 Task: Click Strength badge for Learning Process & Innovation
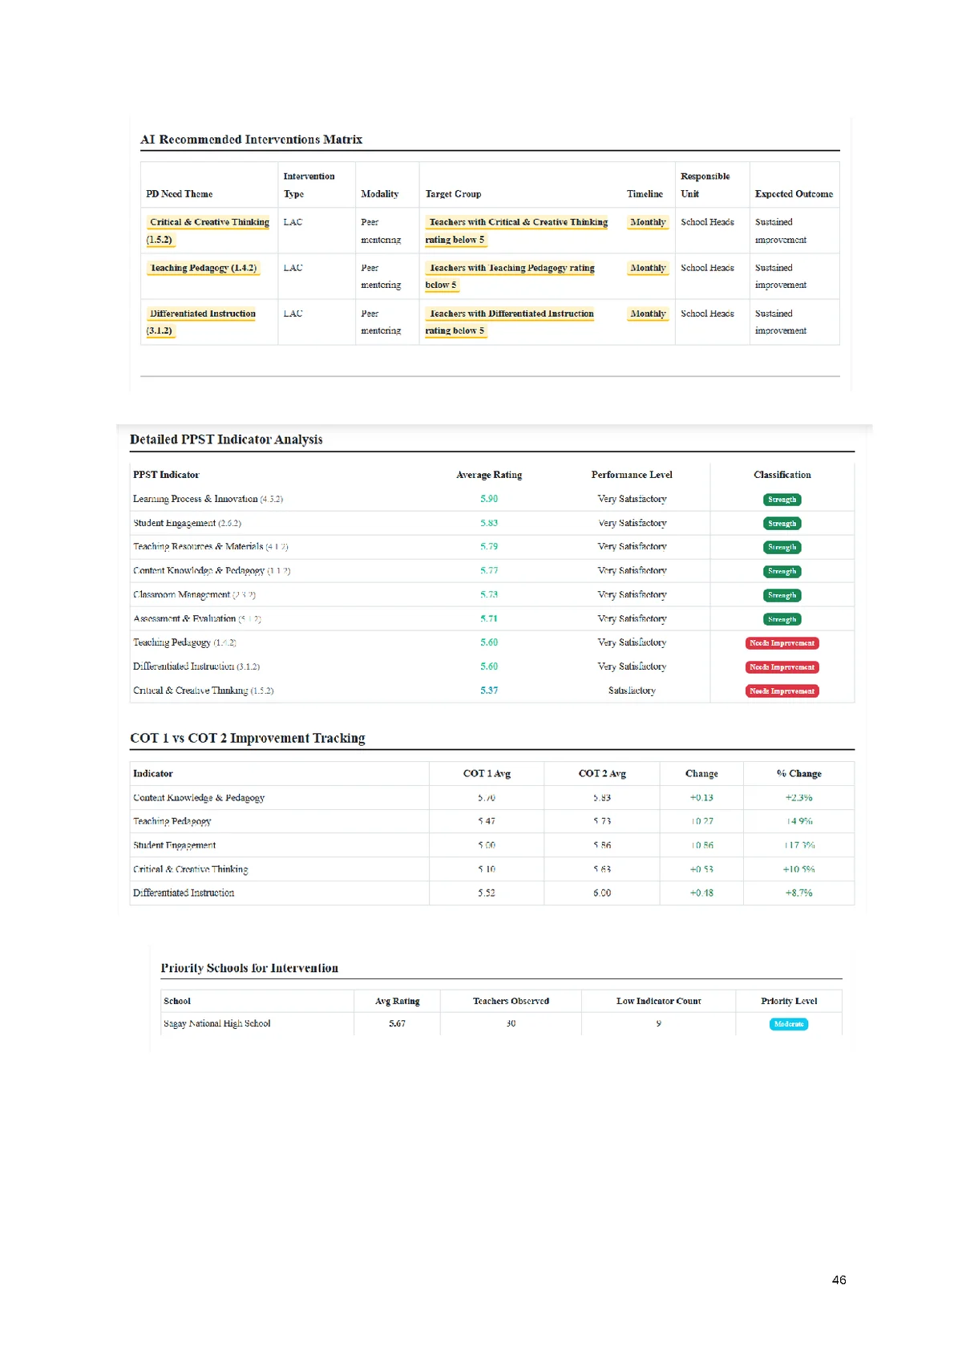(782, 500)
